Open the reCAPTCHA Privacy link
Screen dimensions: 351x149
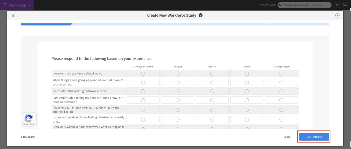coord(25,124)
